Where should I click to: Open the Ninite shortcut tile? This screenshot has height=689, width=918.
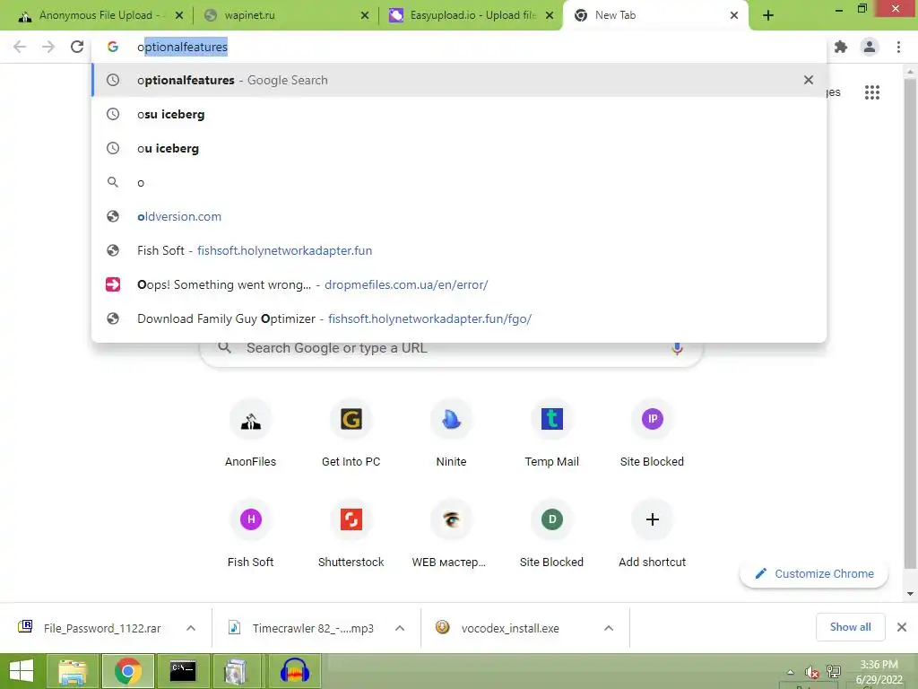point(452,434)
